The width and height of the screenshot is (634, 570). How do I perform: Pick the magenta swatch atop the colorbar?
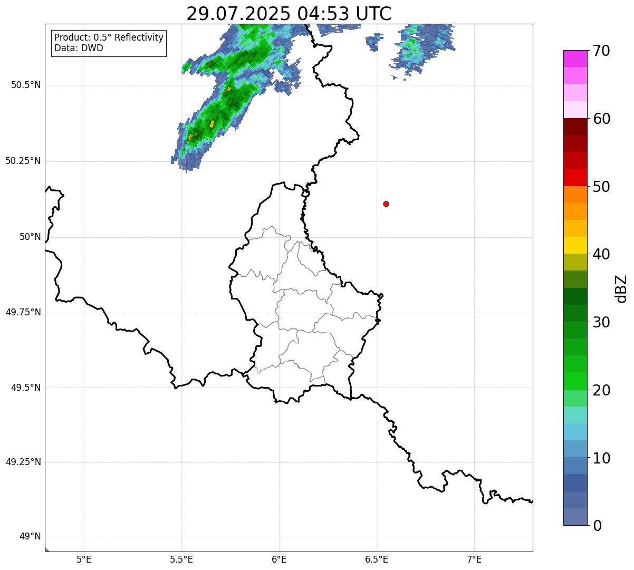575,59
